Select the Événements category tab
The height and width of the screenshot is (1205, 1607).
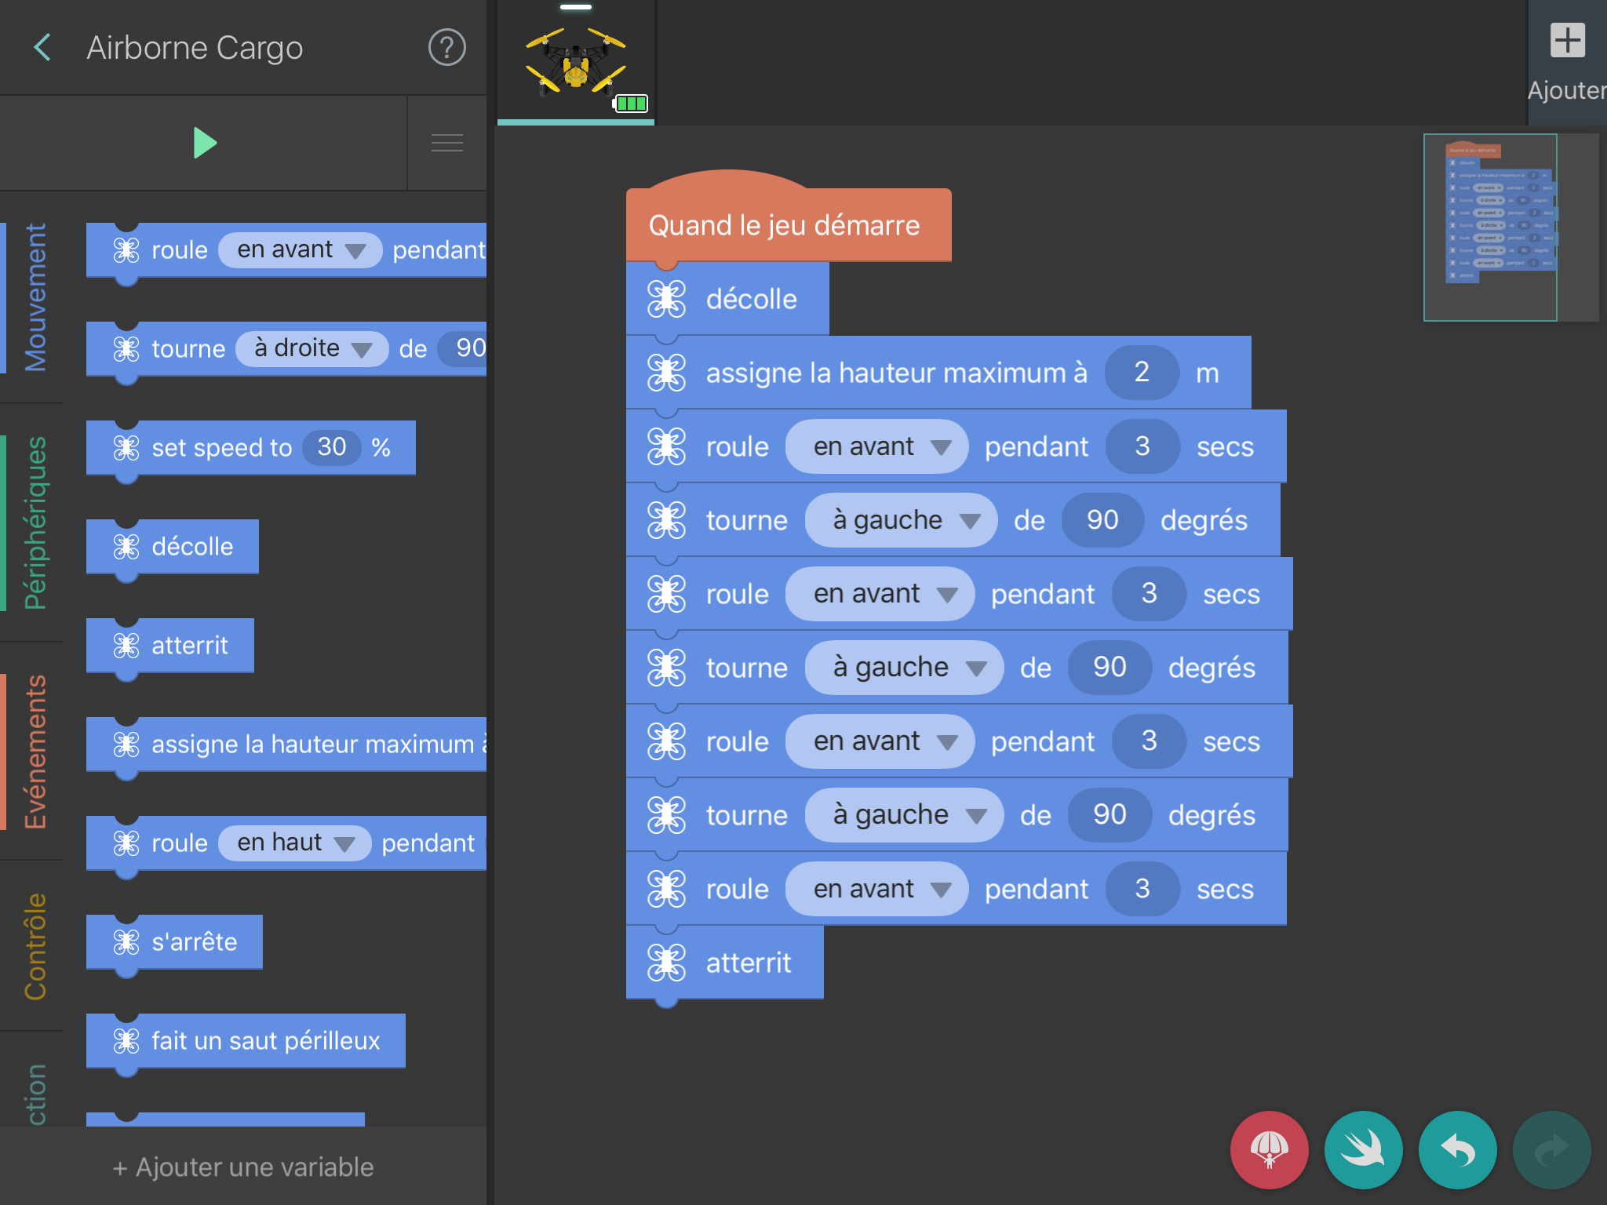(35, 751)
